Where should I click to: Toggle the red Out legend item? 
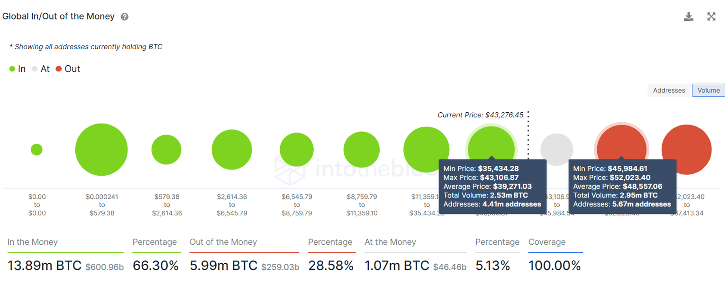(x=68, y=69)
